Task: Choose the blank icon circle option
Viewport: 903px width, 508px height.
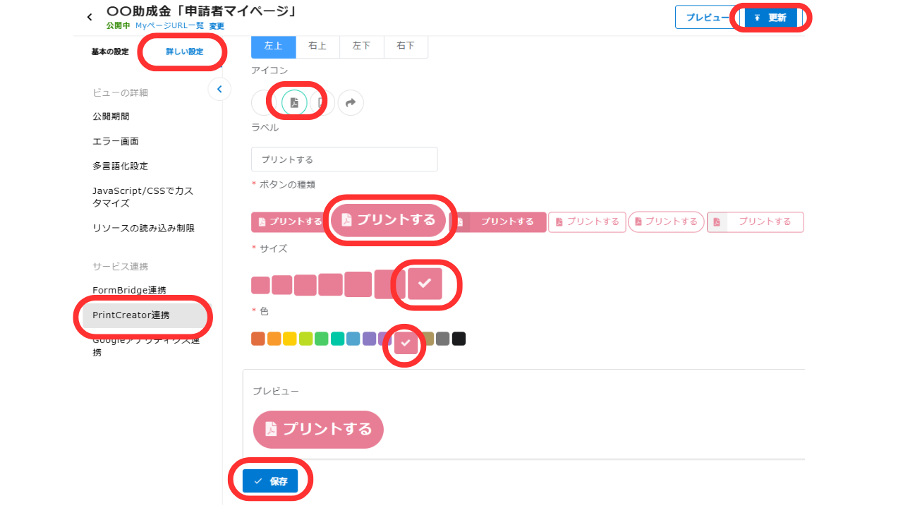Action: click(260, 102)
